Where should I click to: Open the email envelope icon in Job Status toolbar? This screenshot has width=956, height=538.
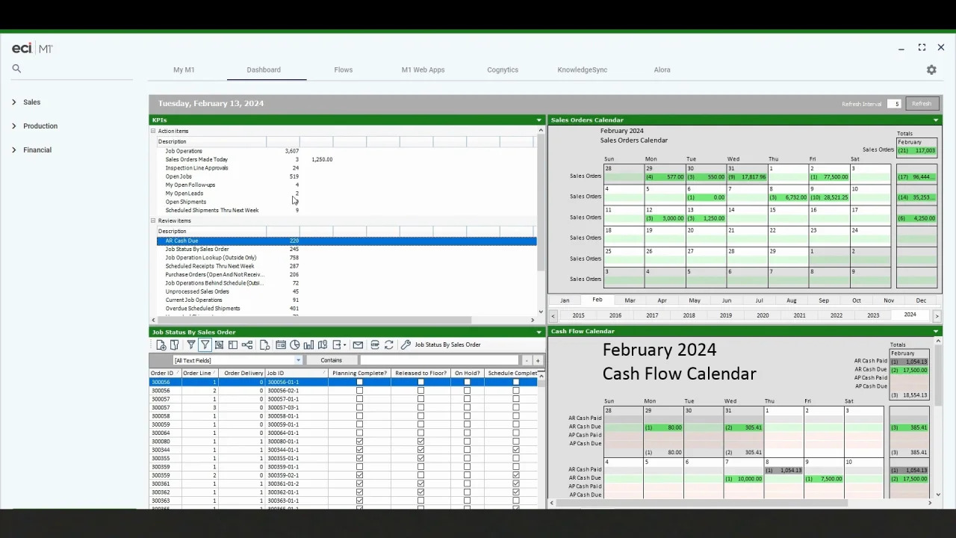tap(358, 344)
